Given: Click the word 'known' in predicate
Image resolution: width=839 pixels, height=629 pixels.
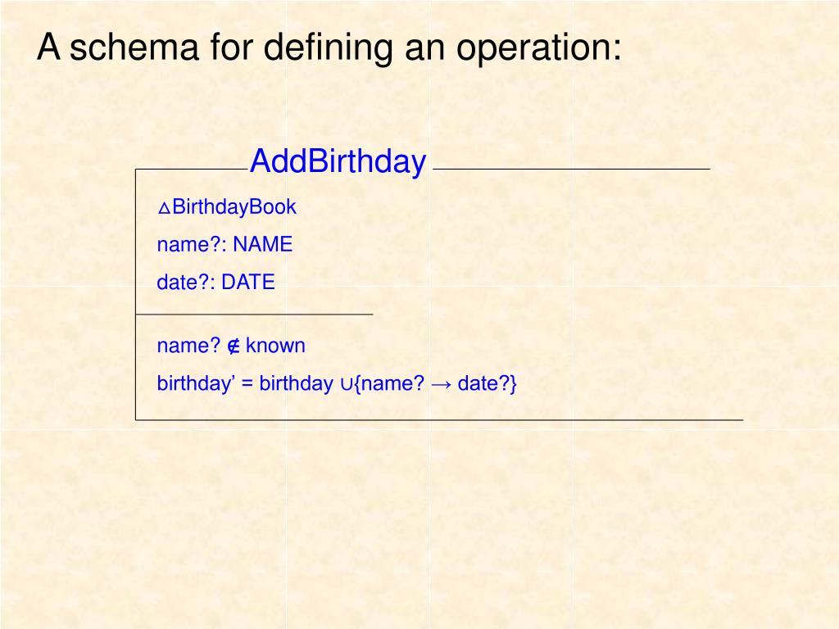Looking at the screenshot, I should [275, 346].
